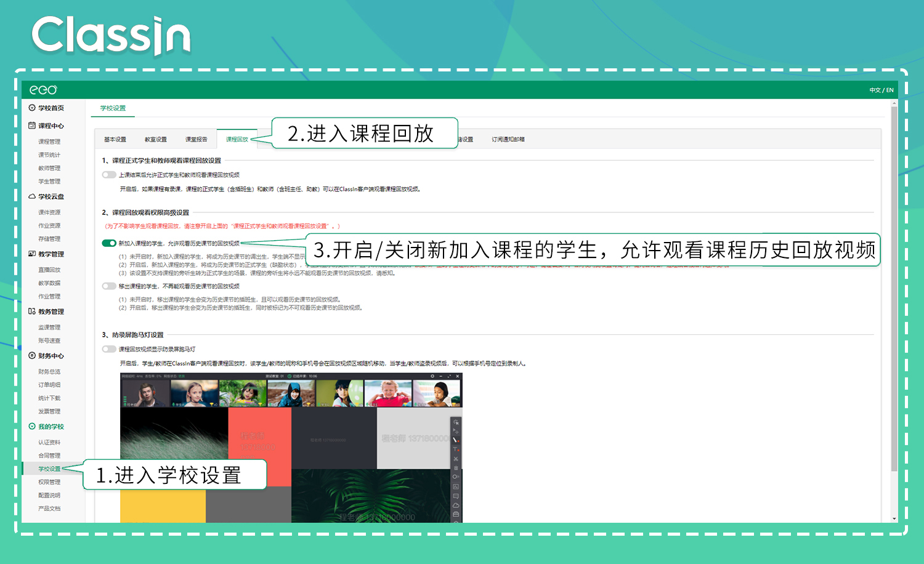924x564 pixels.
Task: Click the calendar icon beside 课程中心
Action: [x=32, y=126]
